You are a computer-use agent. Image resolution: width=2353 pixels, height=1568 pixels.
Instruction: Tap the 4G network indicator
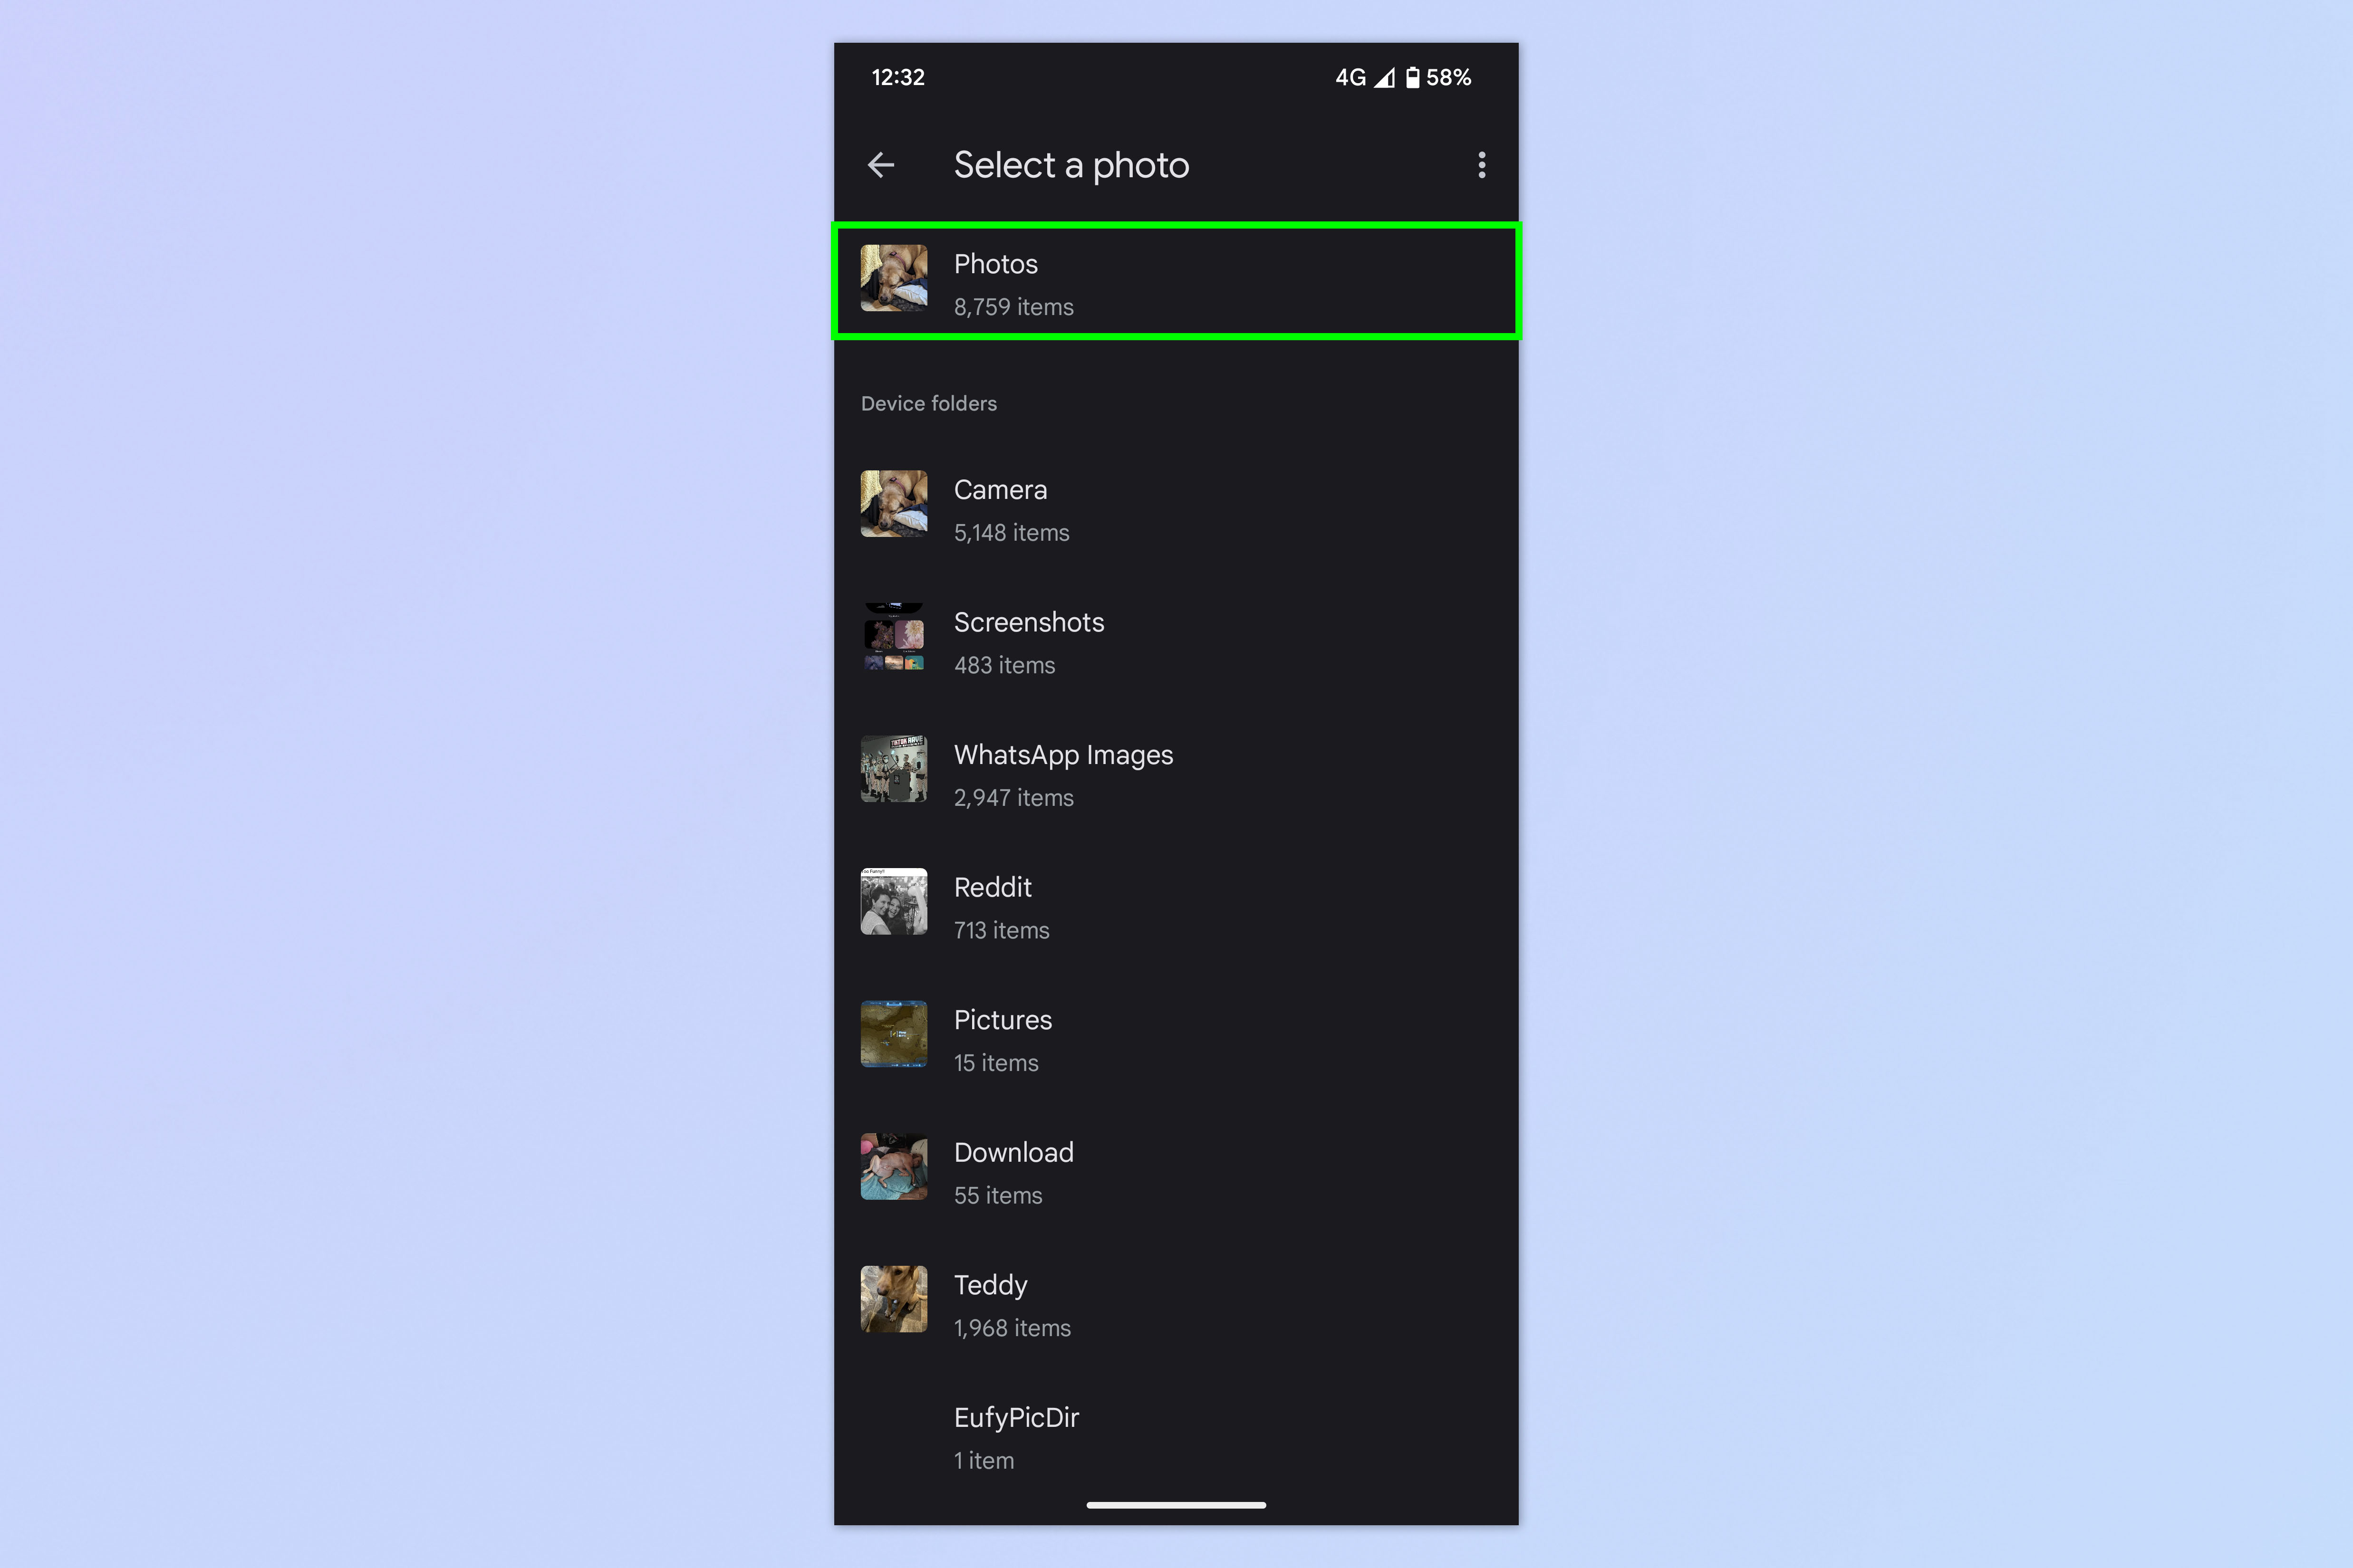[1350, 78]
